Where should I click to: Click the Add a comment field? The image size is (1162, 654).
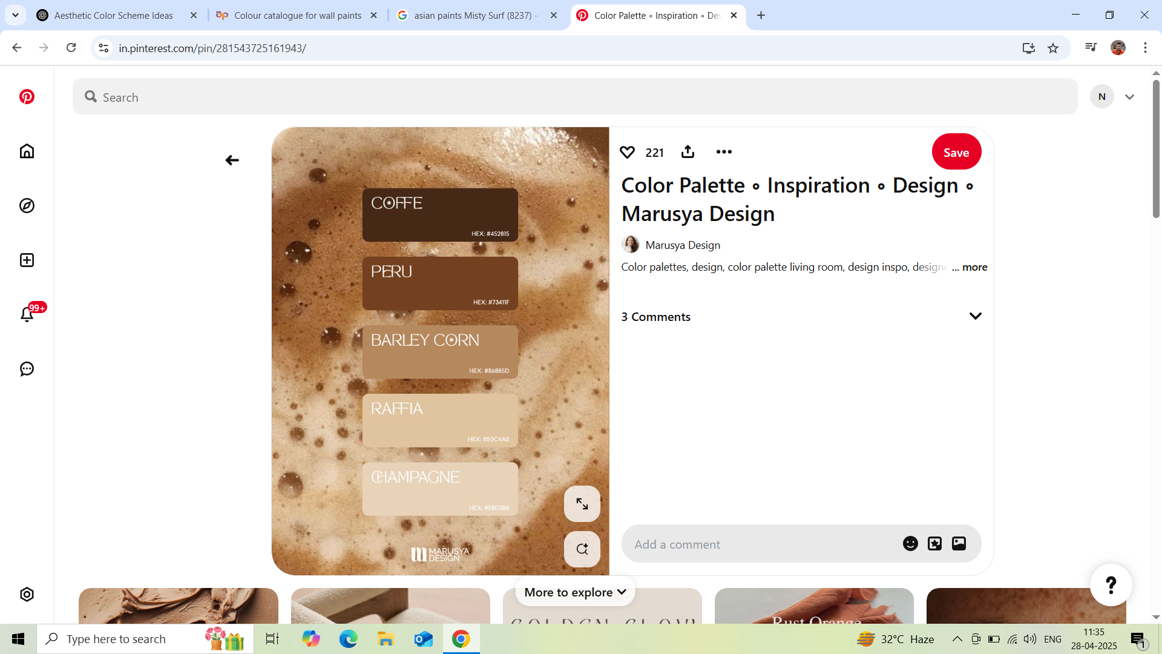[x=757, y=544]
